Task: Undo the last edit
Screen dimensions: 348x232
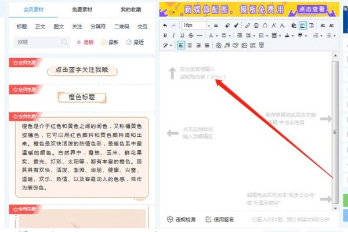Action: tap(165, 26)
